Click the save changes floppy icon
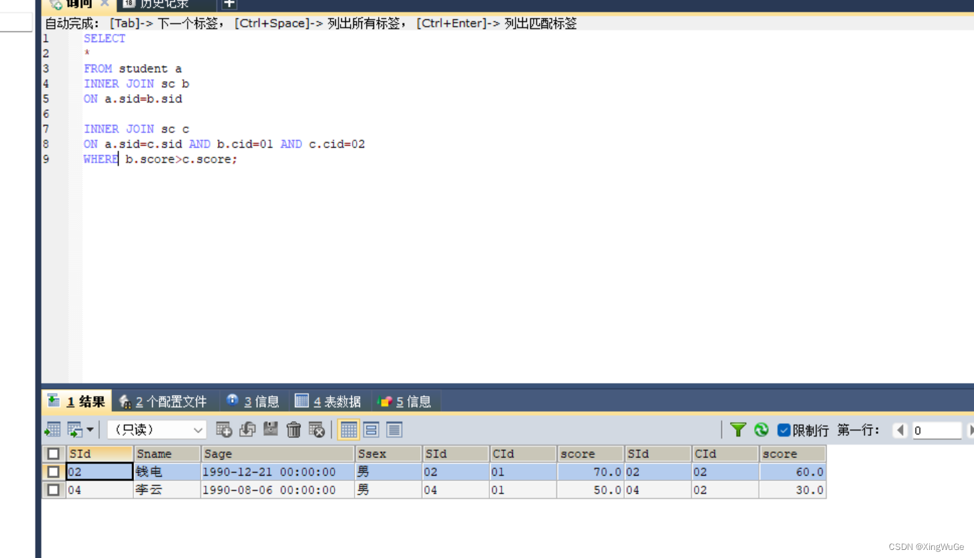974x558 pixels. pos(271,429)
